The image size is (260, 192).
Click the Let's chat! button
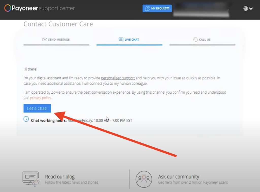coord(37,108)
